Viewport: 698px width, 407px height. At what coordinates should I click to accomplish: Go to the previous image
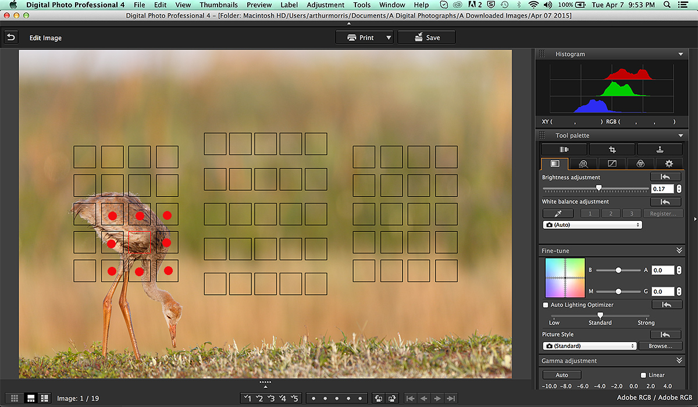click(x=424, y=398)
